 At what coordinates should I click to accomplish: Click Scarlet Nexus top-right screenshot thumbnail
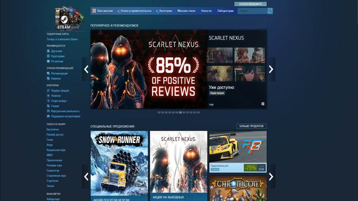(x=249, y=55)
